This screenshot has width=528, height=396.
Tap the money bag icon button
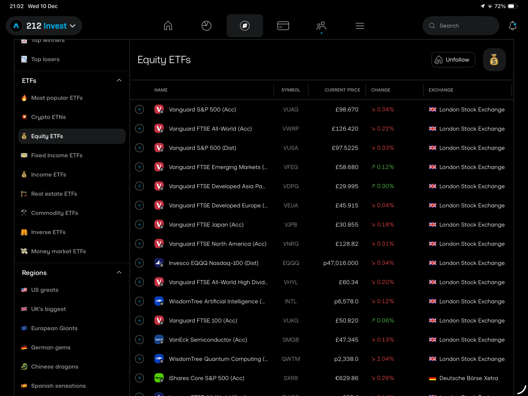click(x=494, y=60)
